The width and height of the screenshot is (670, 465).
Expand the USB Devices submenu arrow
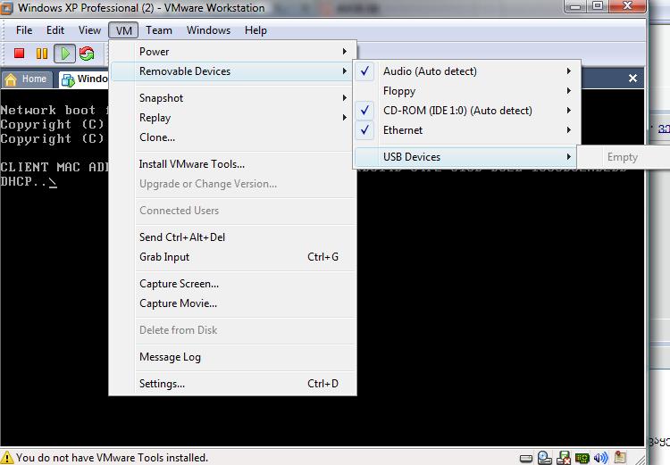(569, 157)
